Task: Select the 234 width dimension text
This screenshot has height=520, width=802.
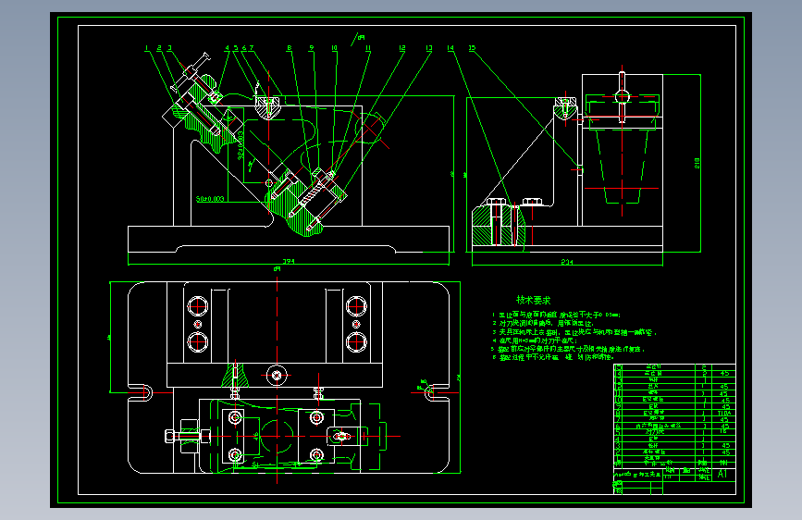Action: [x=567, y=262]
